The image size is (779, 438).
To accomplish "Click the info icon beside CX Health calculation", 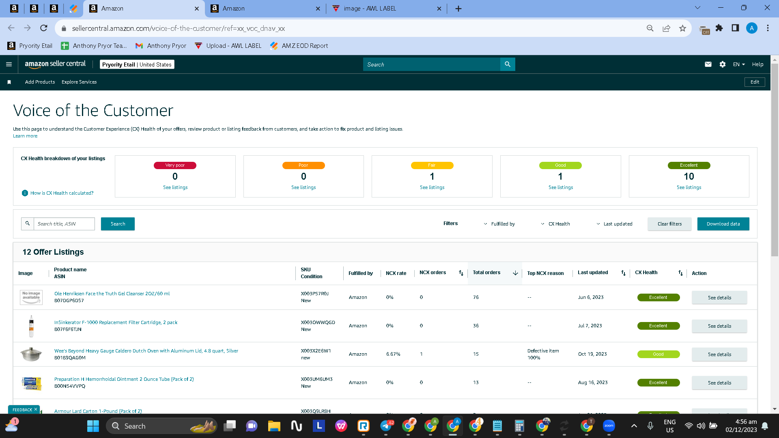I will point(25,193).
